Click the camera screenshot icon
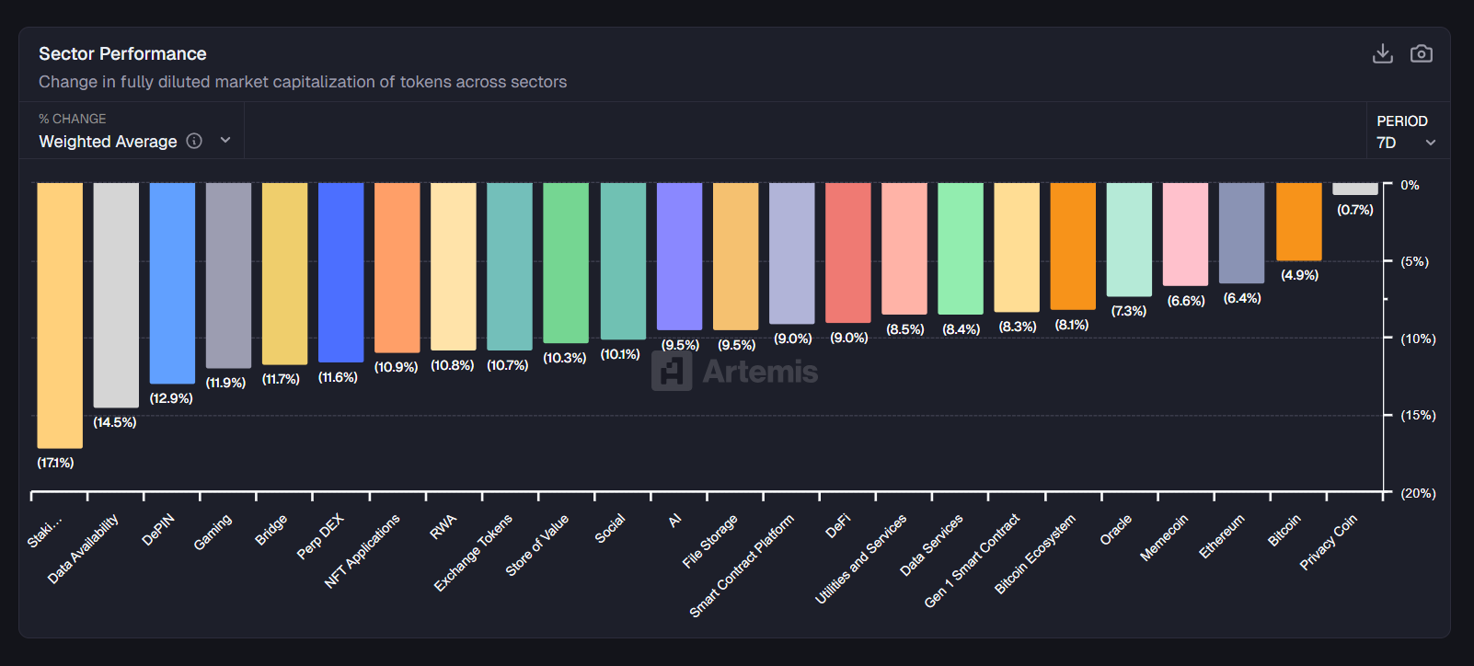The image size is (1474, 666). pos(1421,54)
